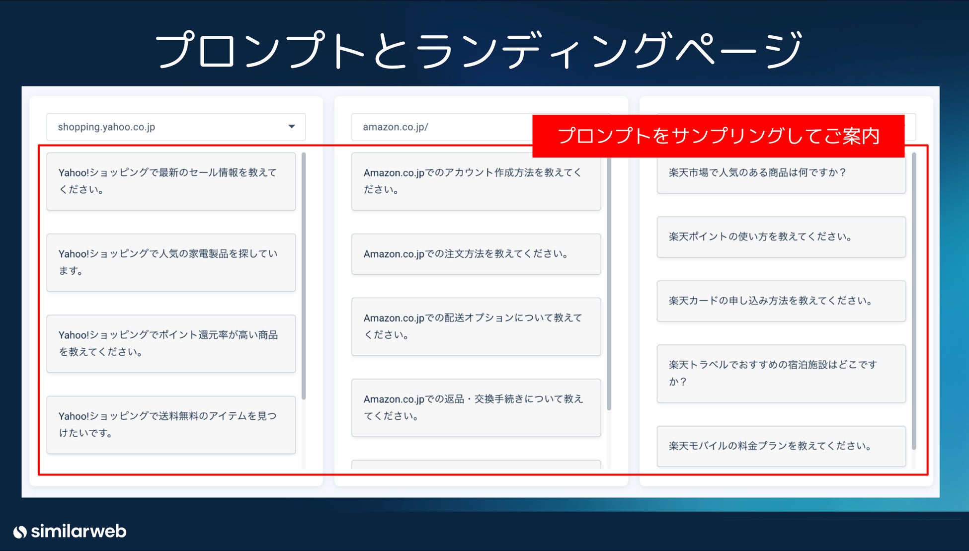Select prompt about Amazon返品・交換手続き
Image resolution: width=969 pixels, height=551 pixels.
coord(476,408)
